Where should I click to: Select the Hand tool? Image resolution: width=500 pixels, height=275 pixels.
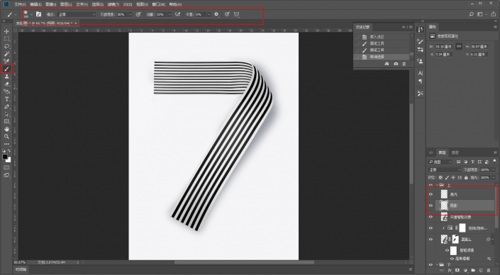(6, 129)
